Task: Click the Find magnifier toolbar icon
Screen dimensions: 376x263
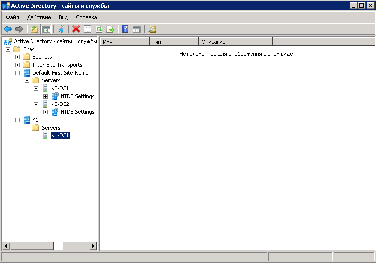Action: (x=152, y=29)
